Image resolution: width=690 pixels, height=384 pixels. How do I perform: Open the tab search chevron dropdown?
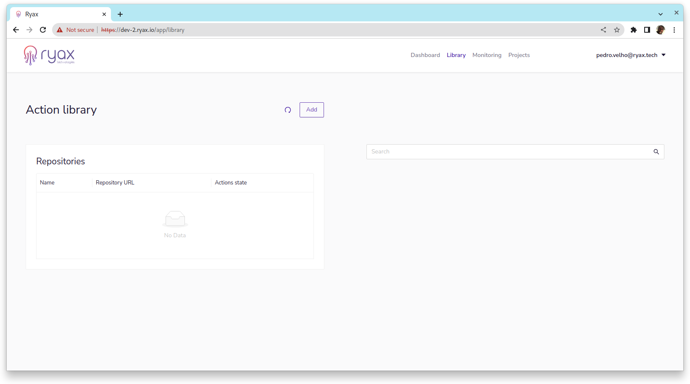pos(661,14)
